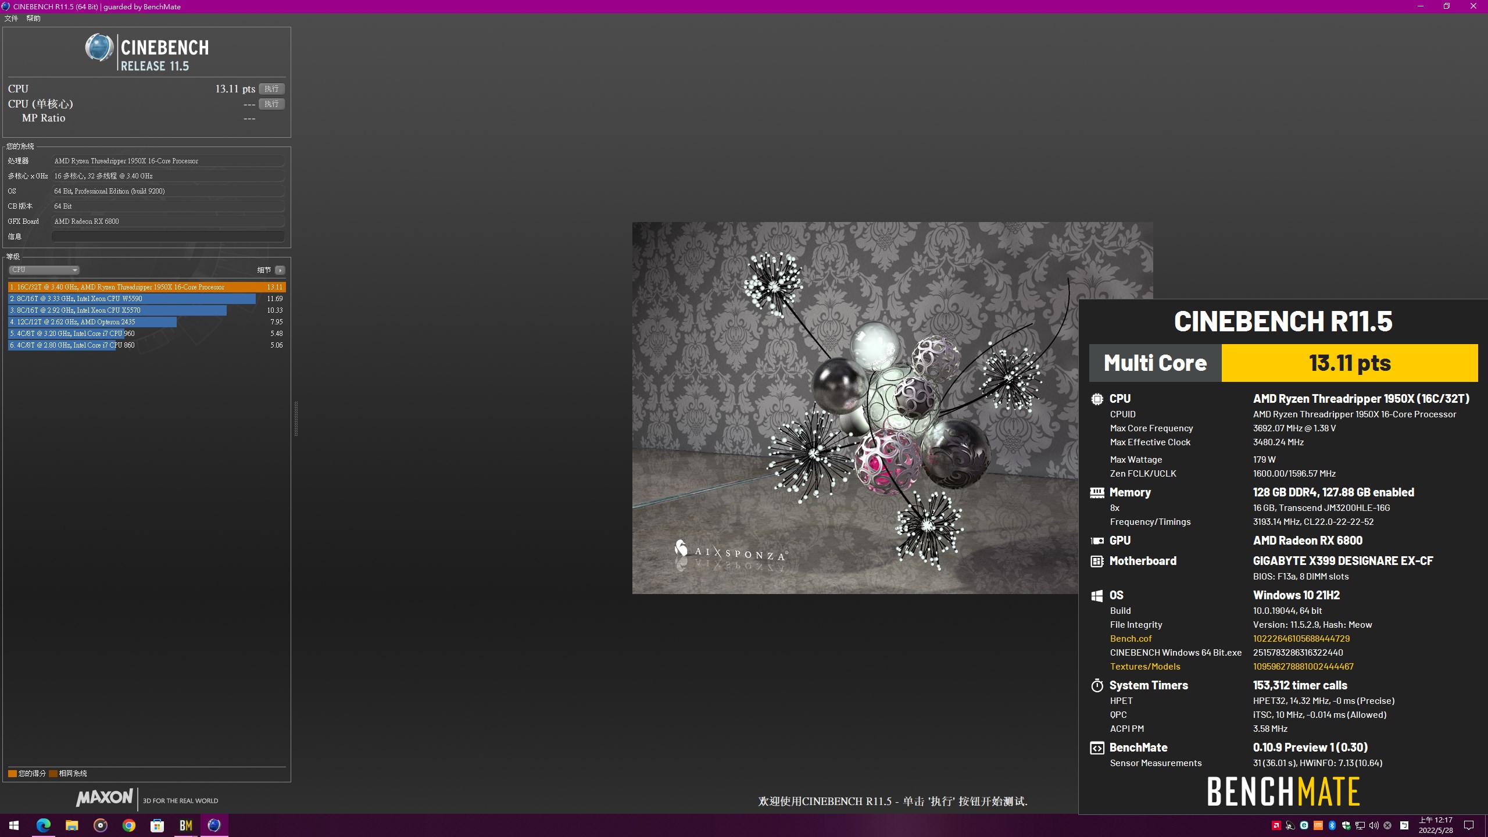The width and height of the screenshot is (1488, 837).
Task: Click the Cinebench globe logo icon
Action: pyautogui.click(x=99, y=48)
